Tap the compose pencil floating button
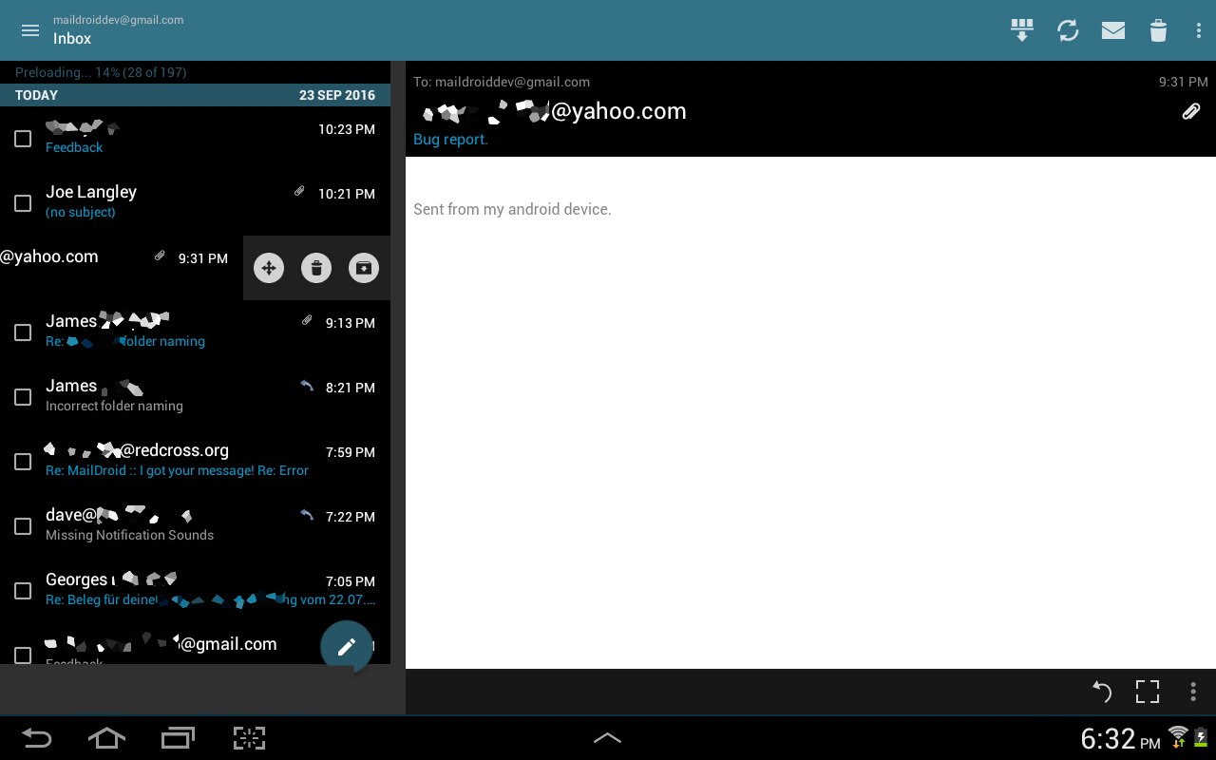 coord(347,647)
